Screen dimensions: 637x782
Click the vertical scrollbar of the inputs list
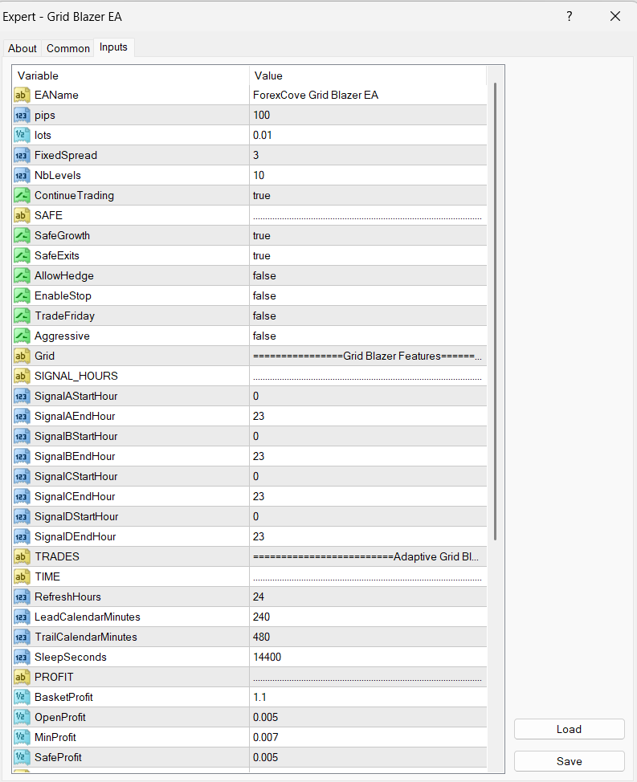click(495, 312)
